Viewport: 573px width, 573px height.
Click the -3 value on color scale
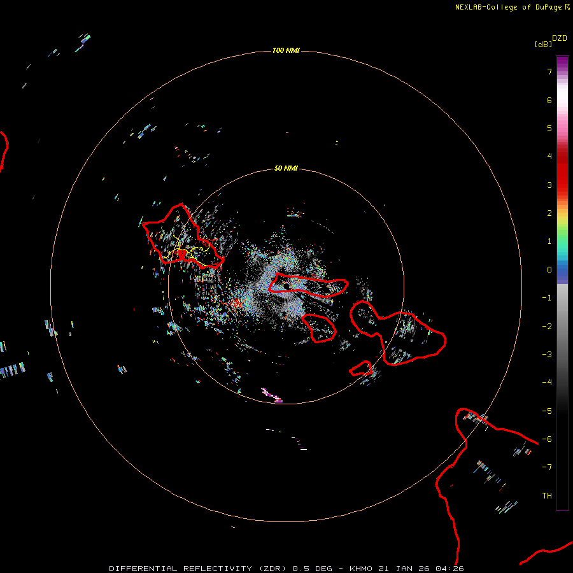[x=547, y=355]
